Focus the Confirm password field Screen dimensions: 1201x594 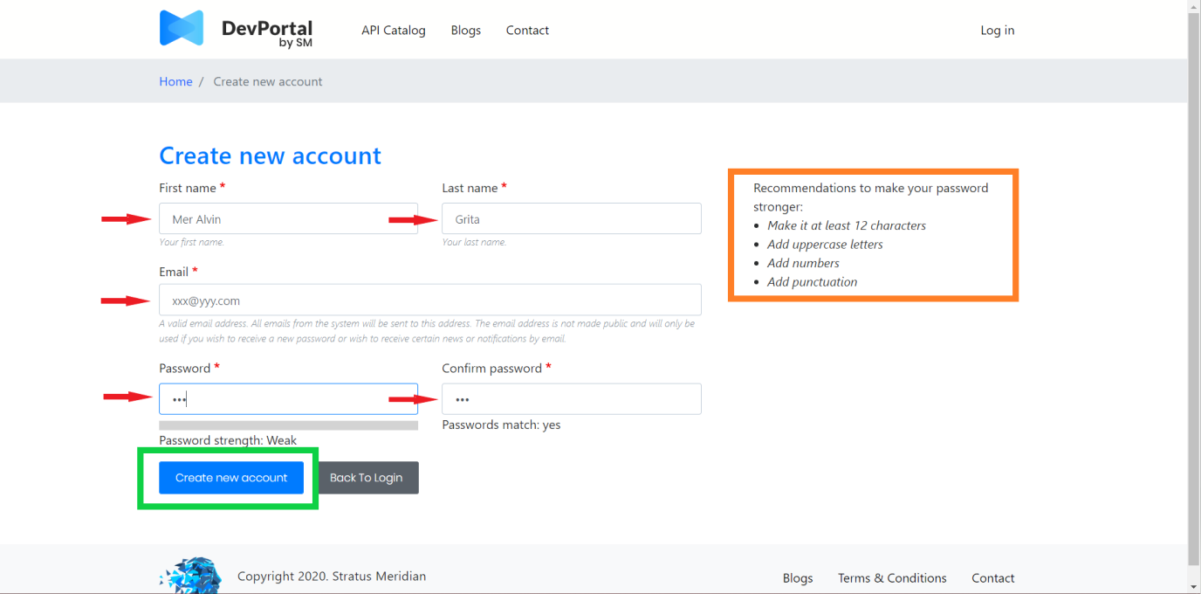click(571, 399)
